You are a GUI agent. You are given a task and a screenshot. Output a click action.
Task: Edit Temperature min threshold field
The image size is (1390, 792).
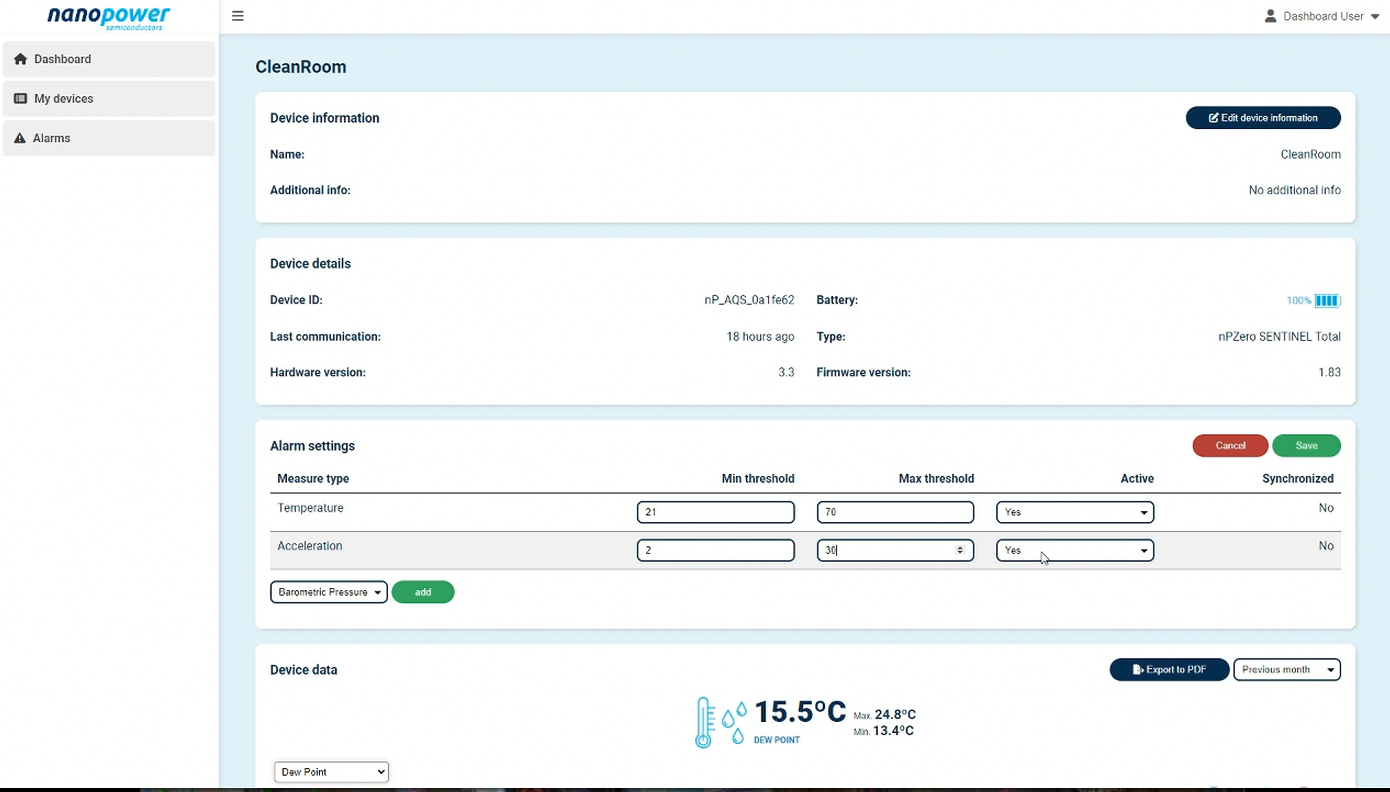pos(716,512)
